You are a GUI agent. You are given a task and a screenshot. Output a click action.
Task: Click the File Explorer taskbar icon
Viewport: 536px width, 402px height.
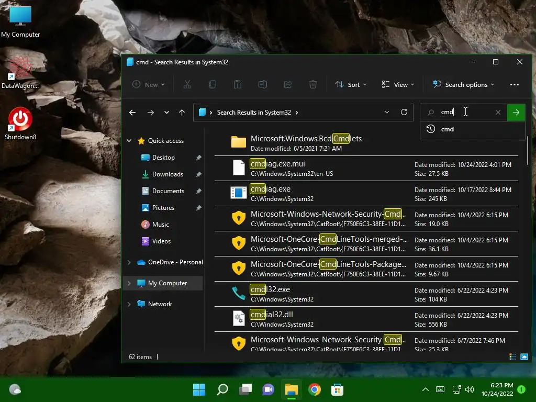point(292,389)
